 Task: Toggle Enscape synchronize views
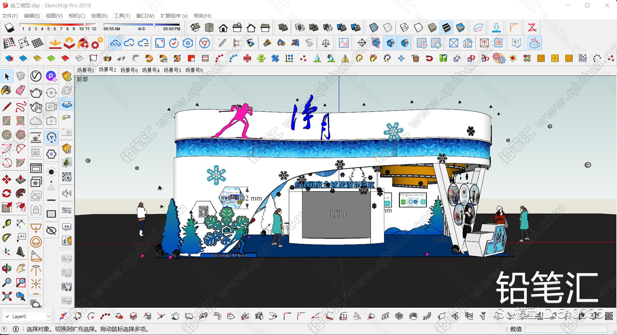(67, 104)
